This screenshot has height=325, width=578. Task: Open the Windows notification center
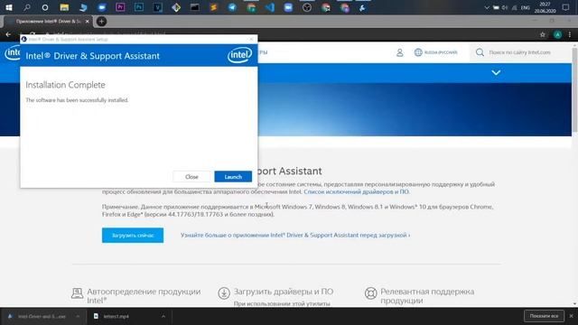566,7
